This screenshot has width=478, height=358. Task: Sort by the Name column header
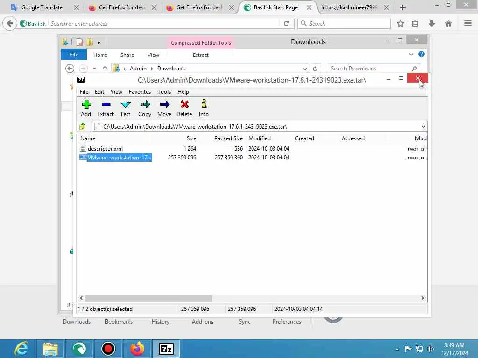(x=88, y=138)
